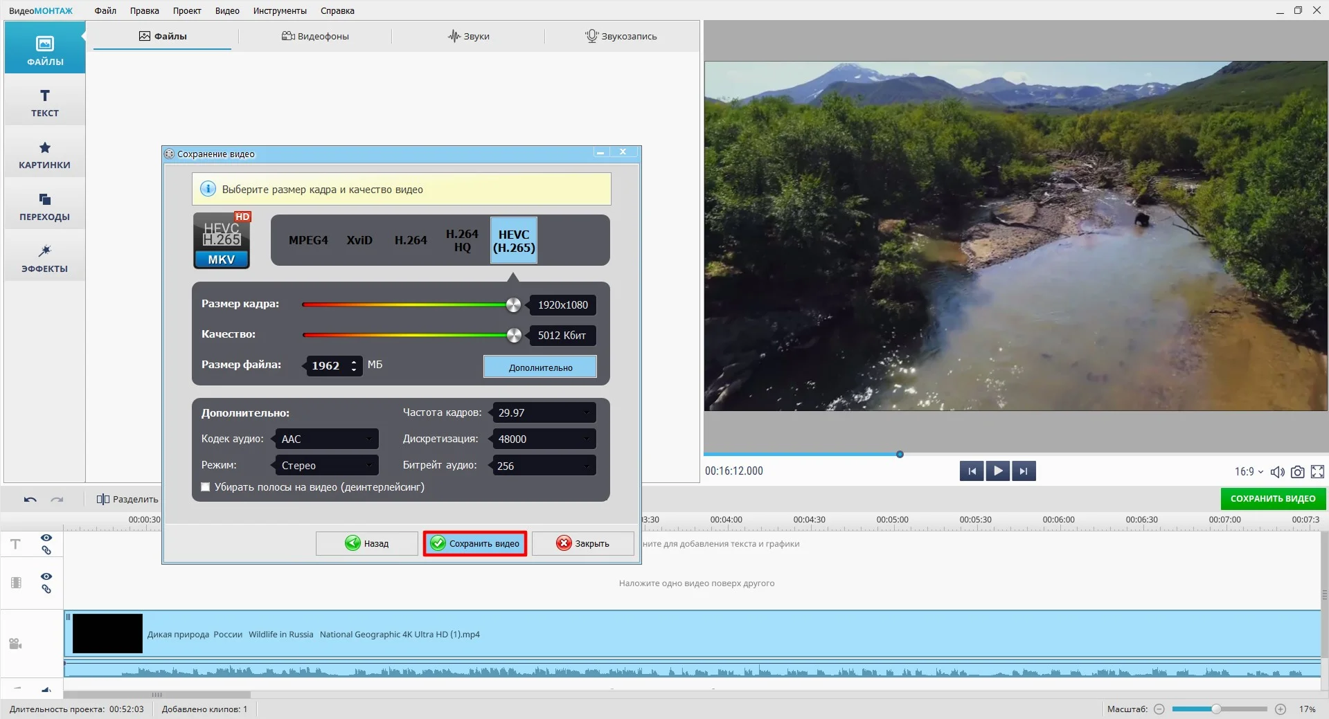This screenshot has height=719, width=1329.
Task: Click Сохранить видео in the dialog
Action: [475, 543]
